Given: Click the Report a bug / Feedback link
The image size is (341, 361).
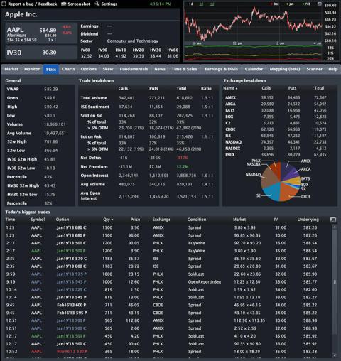Looking at the screenshot, I should [33, 4].
